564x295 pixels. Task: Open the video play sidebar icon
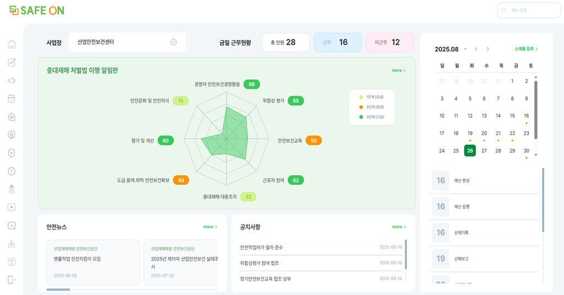click(12, 207)
